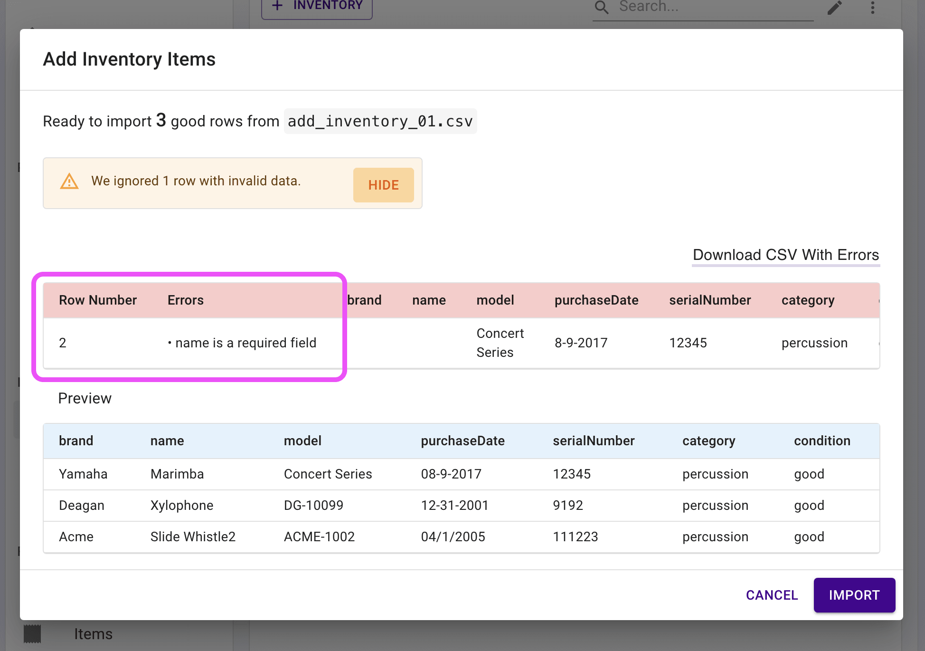Open Items in the sidebar

pyautogui.click(x=93, y=634)
